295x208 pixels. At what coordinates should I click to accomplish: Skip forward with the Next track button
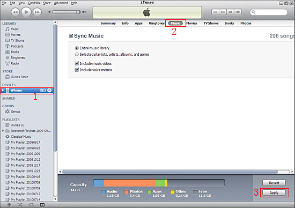click(x=37, y=12)
